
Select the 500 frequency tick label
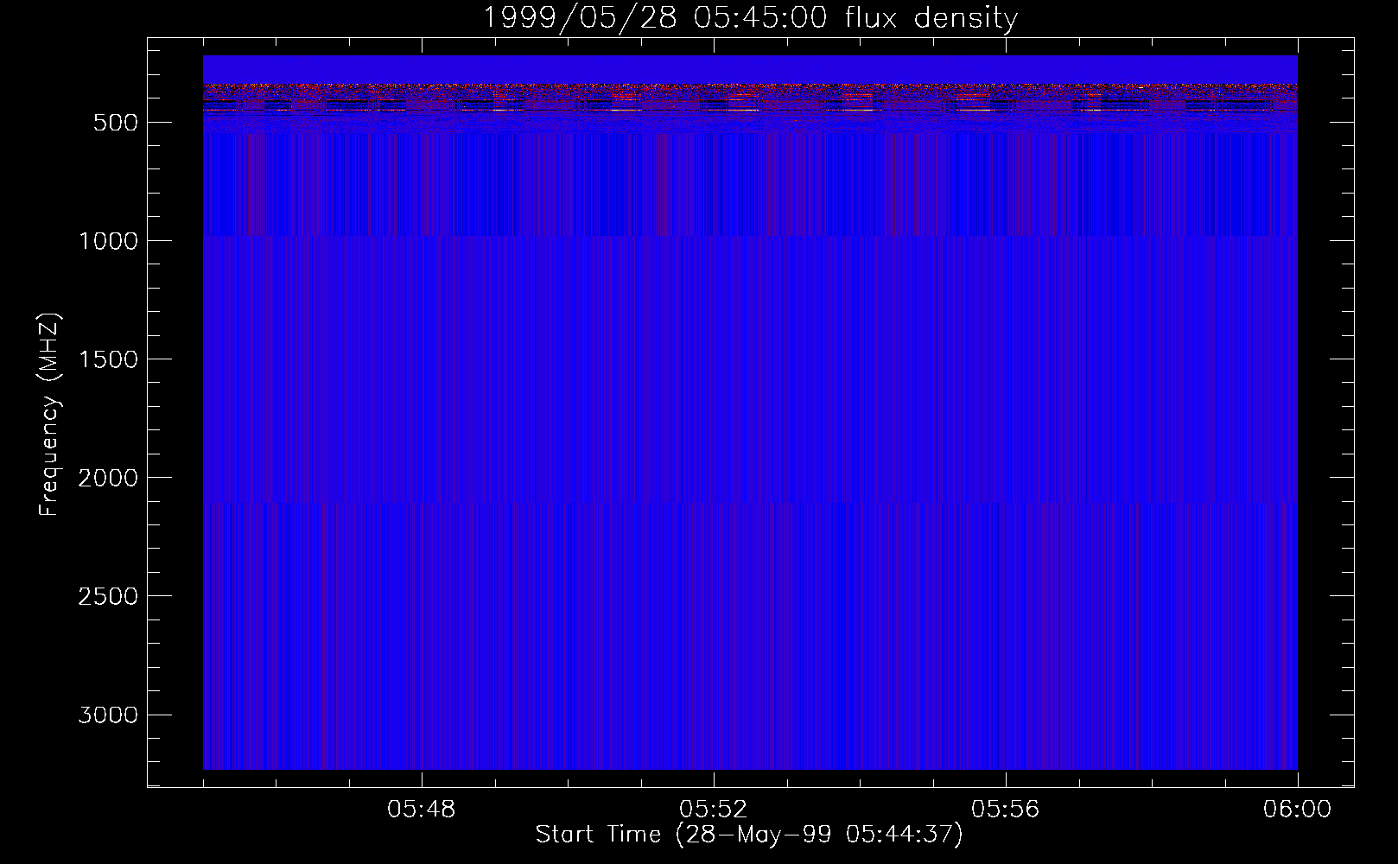116,123
